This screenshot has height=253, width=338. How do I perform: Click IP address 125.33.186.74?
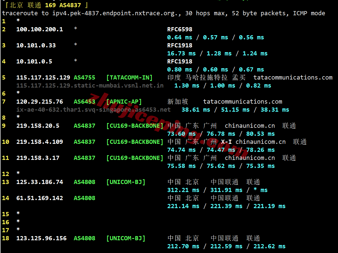(x=40, y=182)
